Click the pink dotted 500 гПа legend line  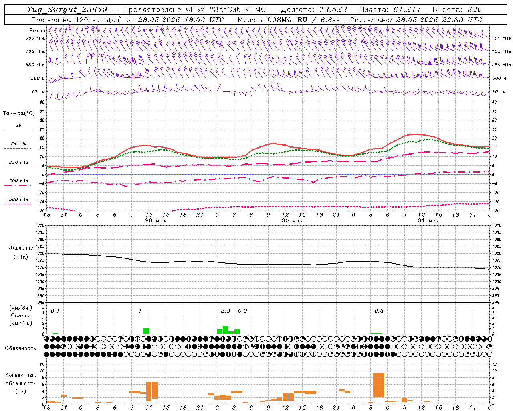18,204
